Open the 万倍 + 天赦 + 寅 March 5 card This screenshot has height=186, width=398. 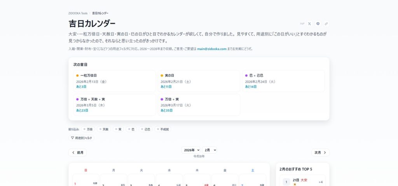click(x=114, y=105)
